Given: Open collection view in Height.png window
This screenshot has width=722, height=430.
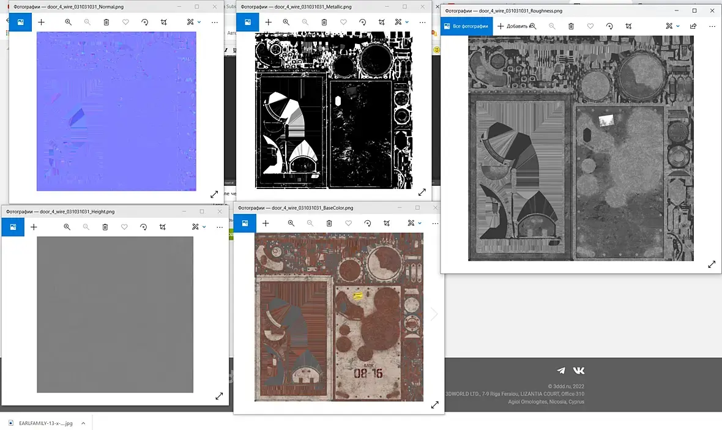Looking at the screenshot, I should pos(13,227).
